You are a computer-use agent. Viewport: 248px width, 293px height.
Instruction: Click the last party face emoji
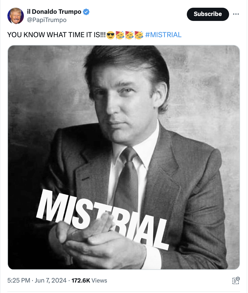(x=139, y=35)
